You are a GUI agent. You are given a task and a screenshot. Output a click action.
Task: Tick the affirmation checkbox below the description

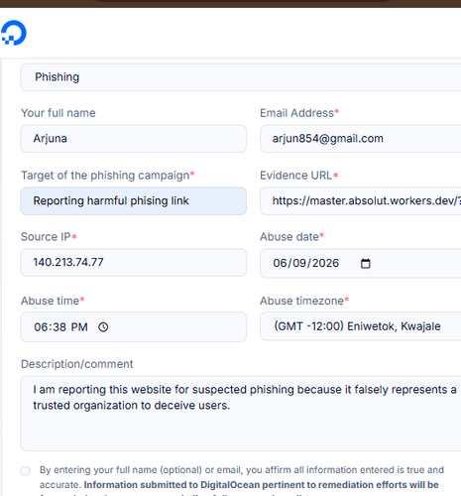26,470
